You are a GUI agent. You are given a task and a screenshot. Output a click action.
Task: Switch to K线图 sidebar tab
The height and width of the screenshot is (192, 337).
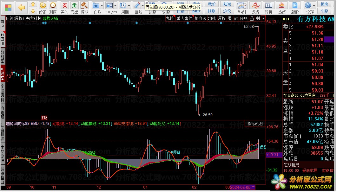click(3, 74)
